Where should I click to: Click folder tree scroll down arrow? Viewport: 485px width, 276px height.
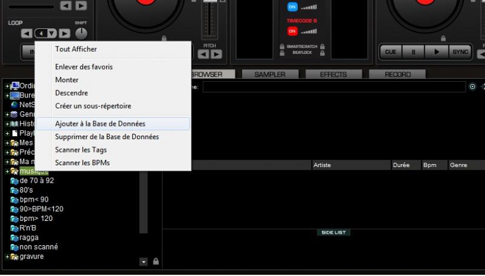click(144, 262)
